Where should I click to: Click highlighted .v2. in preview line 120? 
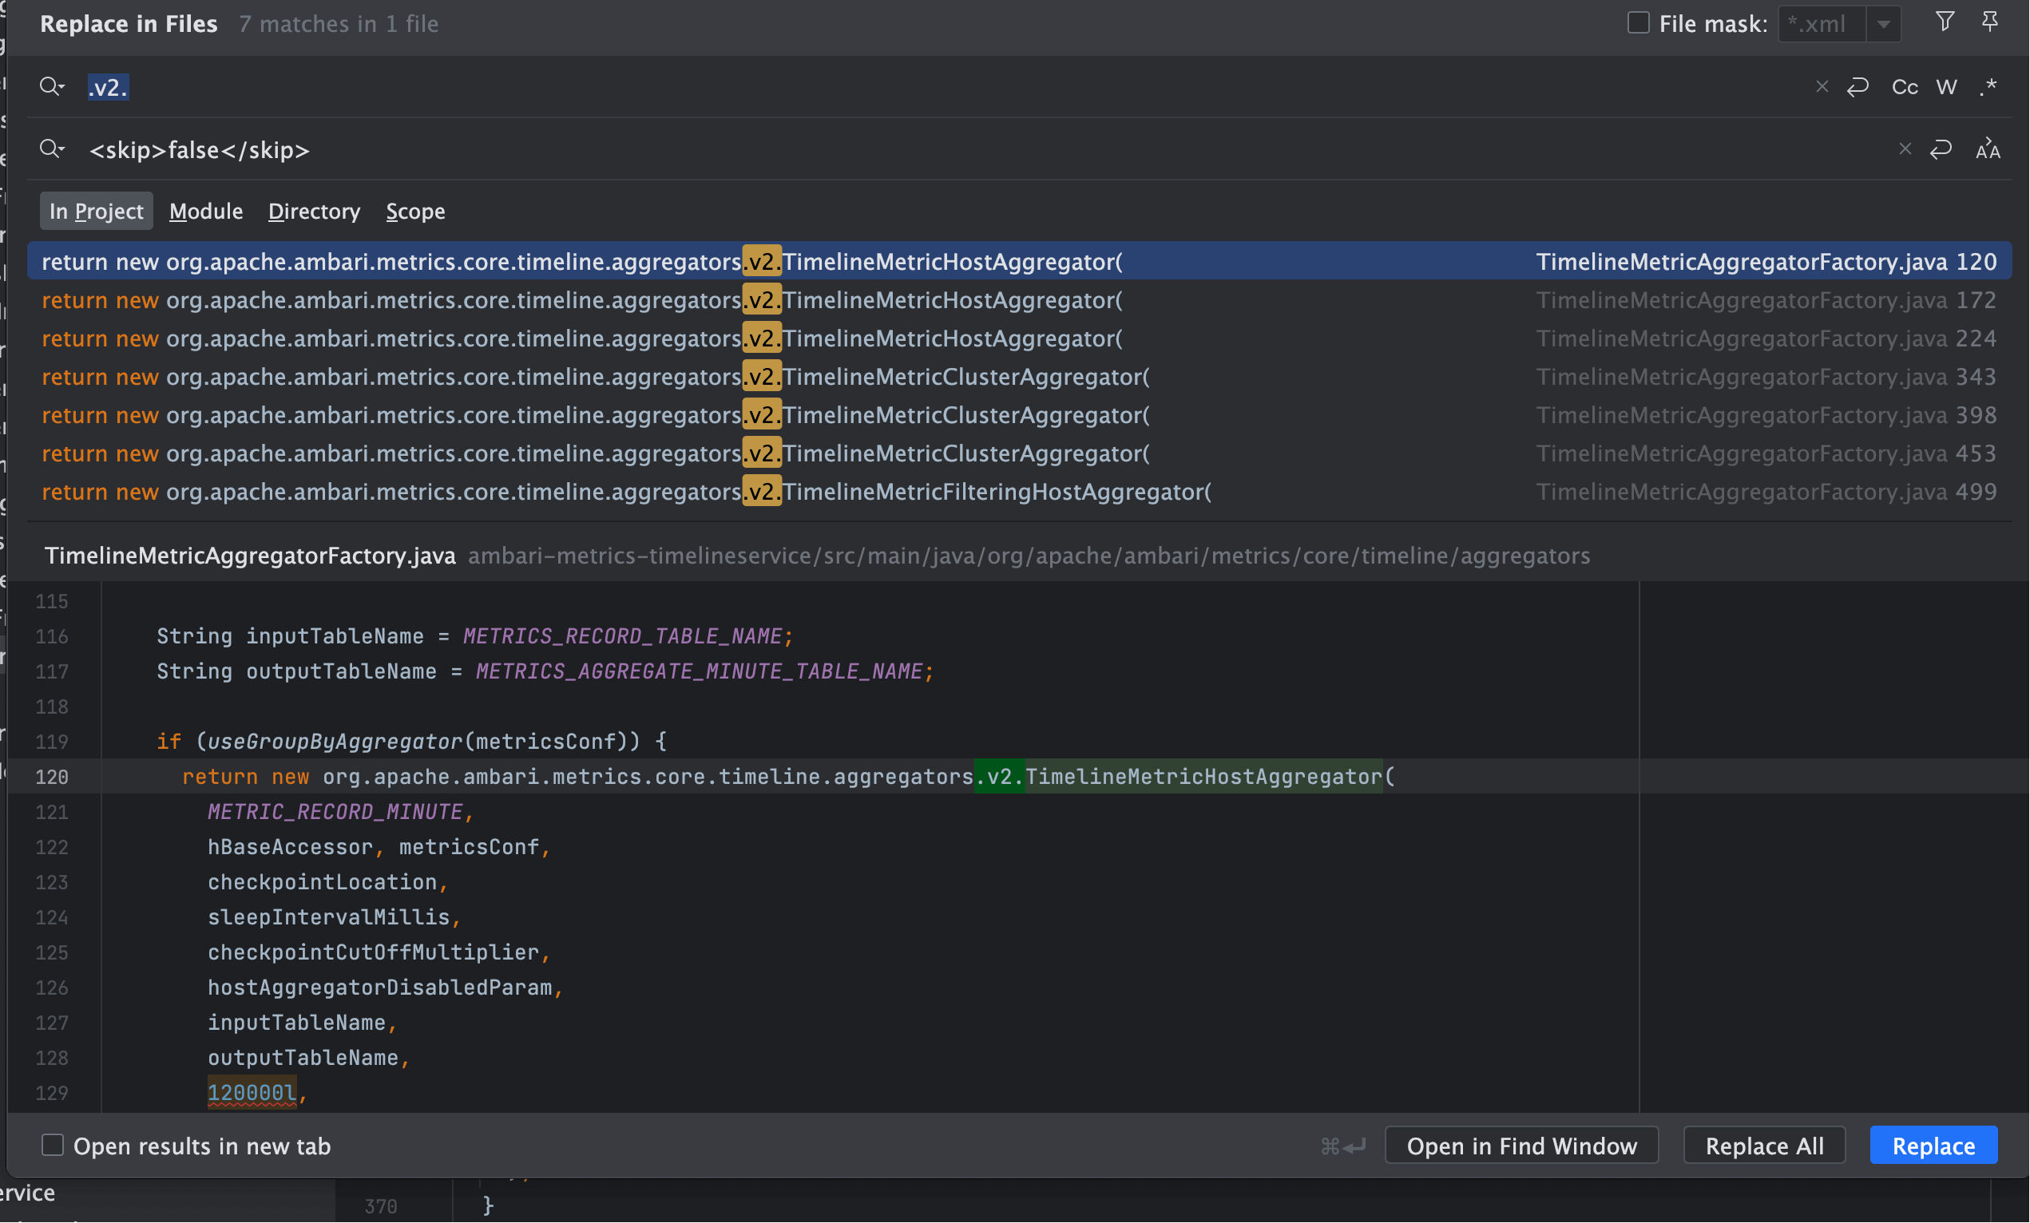coord(999,777)
